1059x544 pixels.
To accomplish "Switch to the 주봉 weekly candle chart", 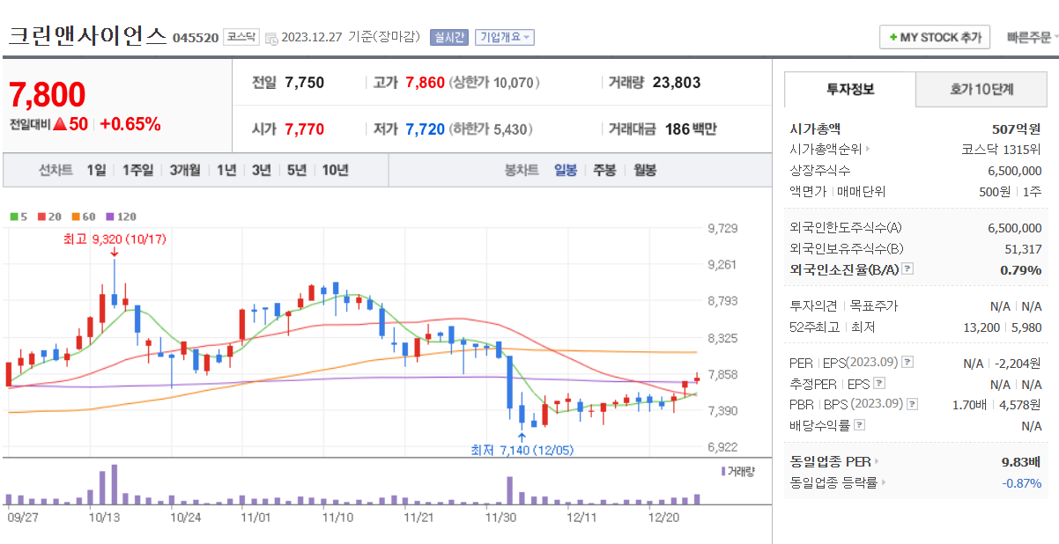I will [x=604, y=170].
